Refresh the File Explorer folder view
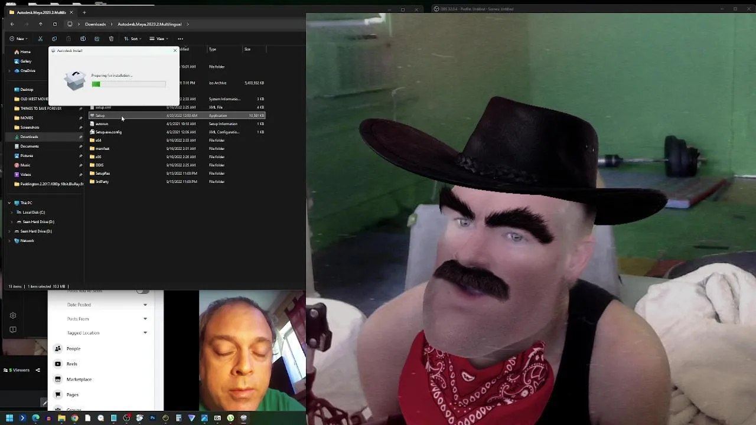 [54, 24]
